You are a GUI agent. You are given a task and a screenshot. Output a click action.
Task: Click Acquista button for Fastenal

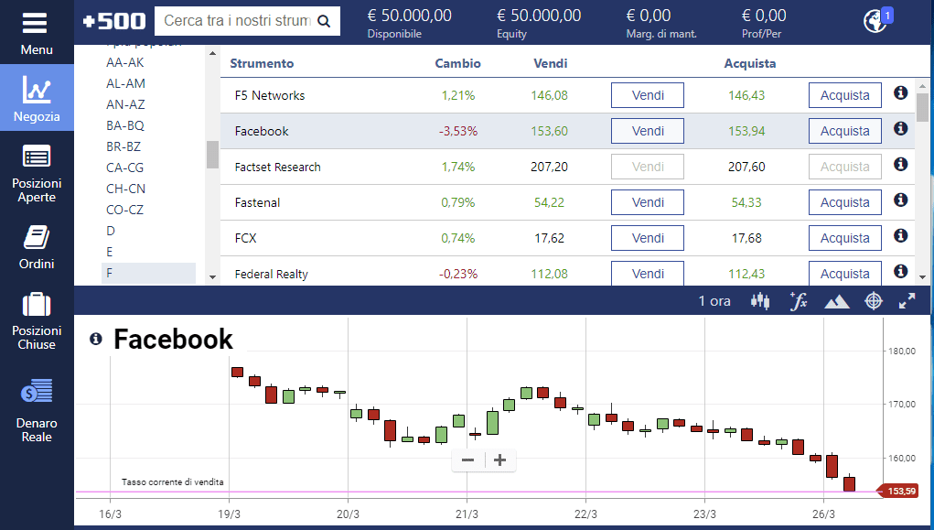[x=844, y=202]
